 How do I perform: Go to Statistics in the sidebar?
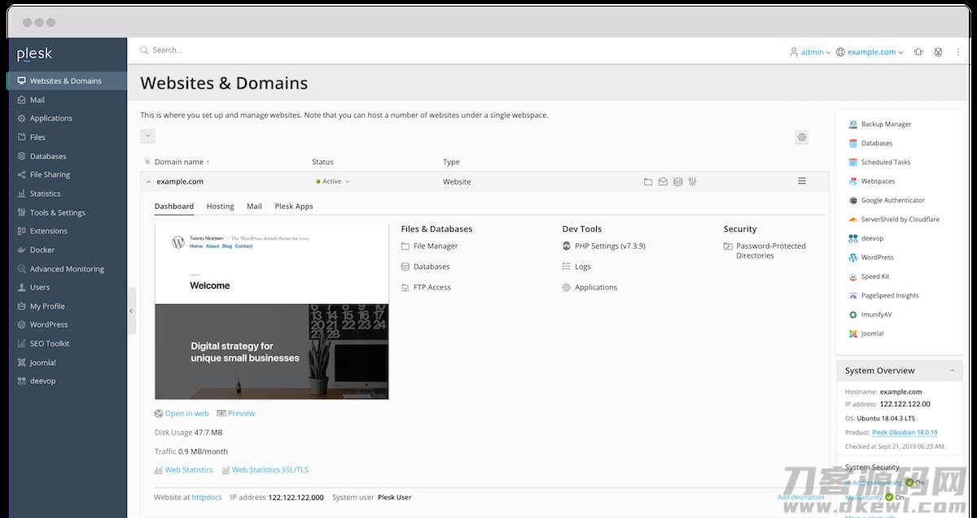[68, 194]
